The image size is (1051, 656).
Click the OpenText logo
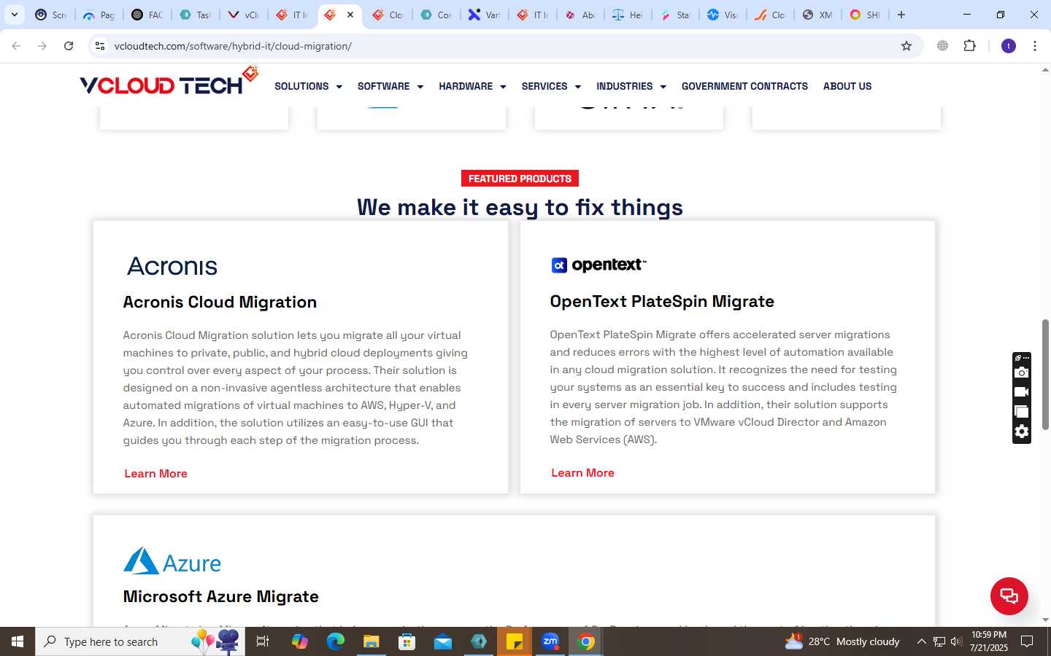click(x=598, y=265)
